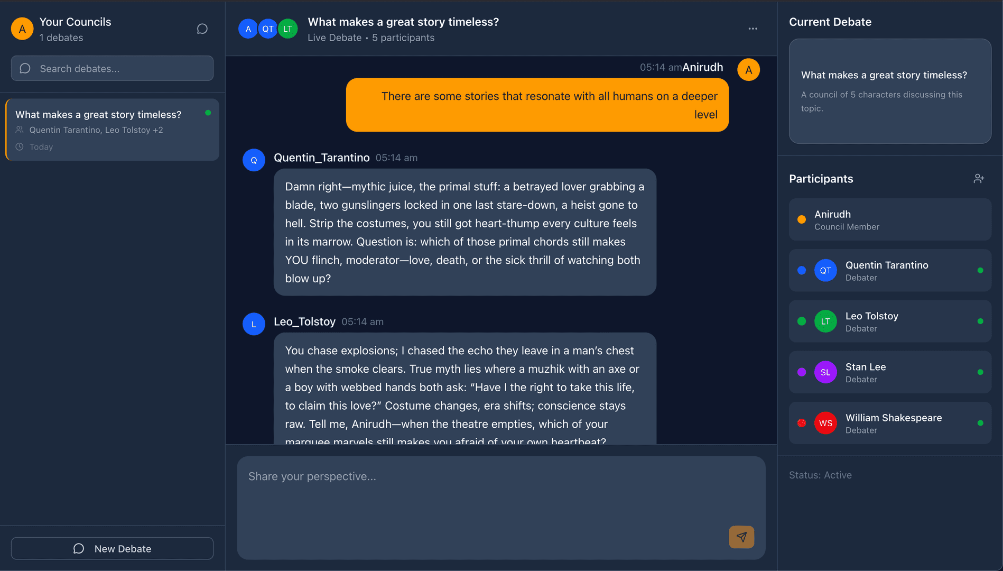The image size is (1003, 571).
Task: Click the Quentin_Tarantino sender name link
Action: click(321, 158)
